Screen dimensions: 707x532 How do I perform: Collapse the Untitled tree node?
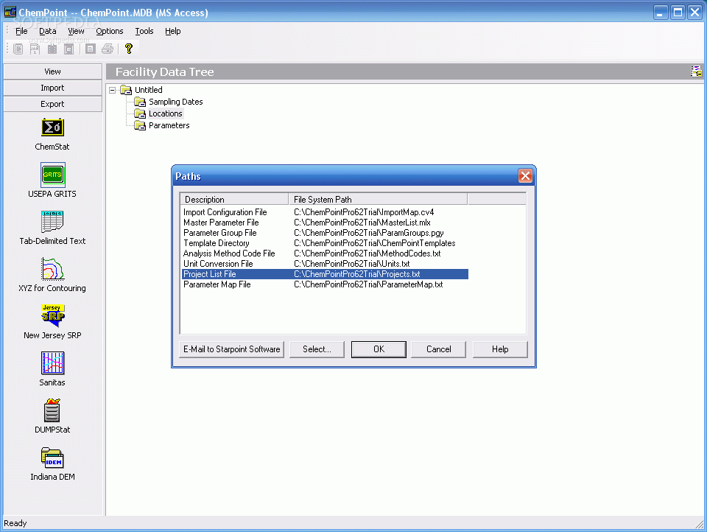pos(112,90)
